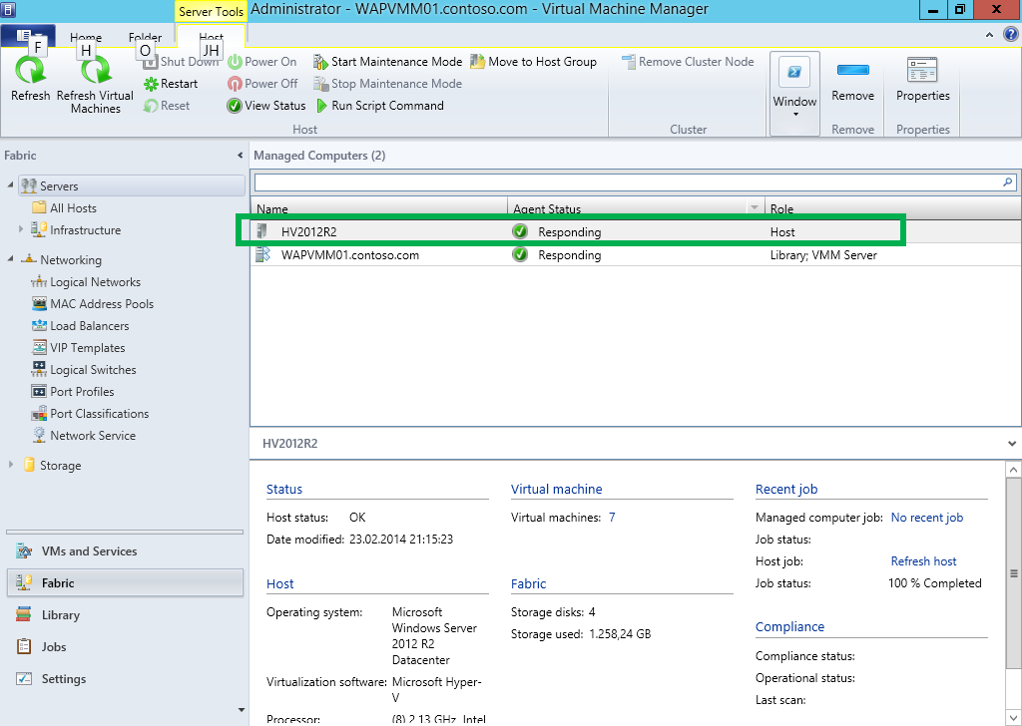This screenshot has height=726, width=1022.
Task: Open the workspace pane overflow arrow
Action: 242,710
